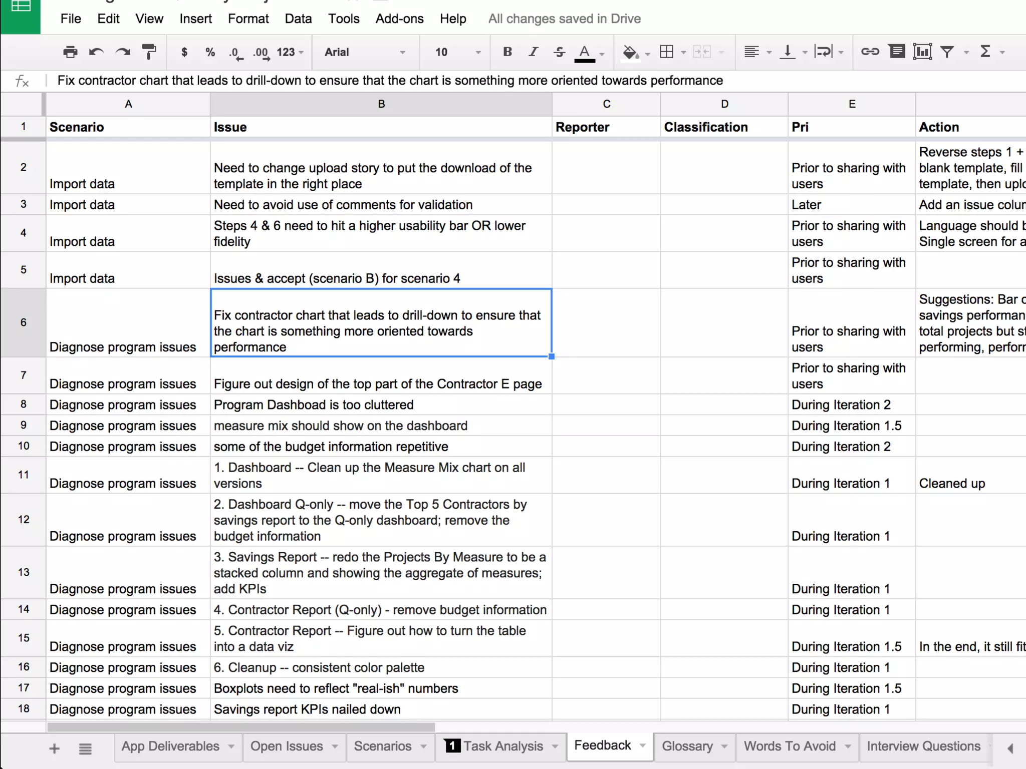Open the all sheets list button
Viewport: 1026px width, 769px height.
85,748
